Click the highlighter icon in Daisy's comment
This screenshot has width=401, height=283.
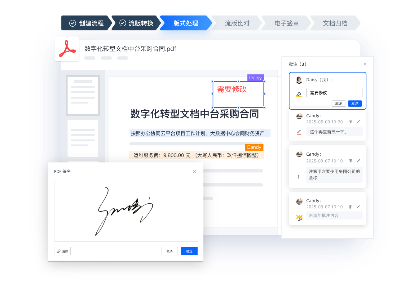pyautogui.click(x=299, y=94)
